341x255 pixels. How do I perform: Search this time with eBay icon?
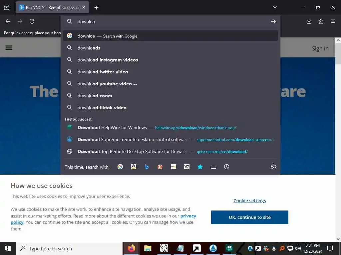(x=173, y=167)
